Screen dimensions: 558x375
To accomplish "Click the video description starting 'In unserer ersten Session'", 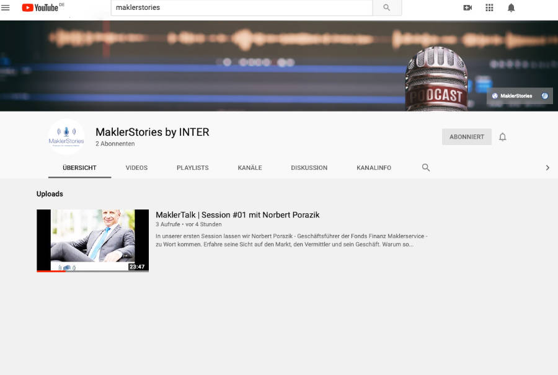I will tap(291, 240).
